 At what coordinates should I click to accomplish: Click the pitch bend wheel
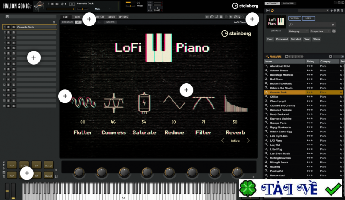pyautogui.click(x=7, y=191)
